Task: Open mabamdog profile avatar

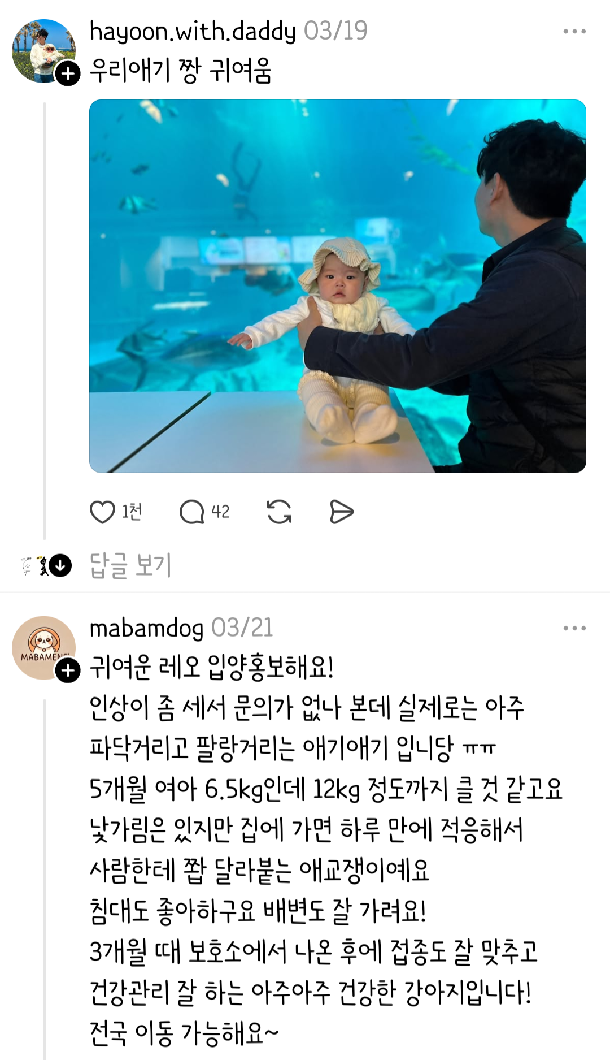Action: coord(44,648)
